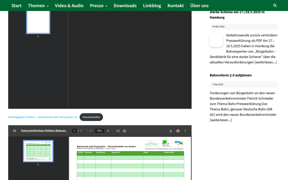Select the blank page thumbnail in upper viewer
The height and width of the screenshot is (180, 288).
pyautogui.click(x=38, y=22)
